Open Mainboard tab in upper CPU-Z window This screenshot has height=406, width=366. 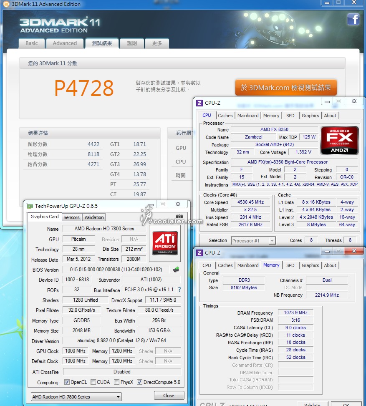click(248, 116)
